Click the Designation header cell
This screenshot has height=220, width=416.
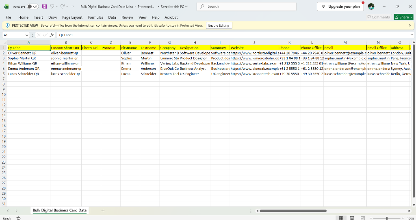[195, 48]
